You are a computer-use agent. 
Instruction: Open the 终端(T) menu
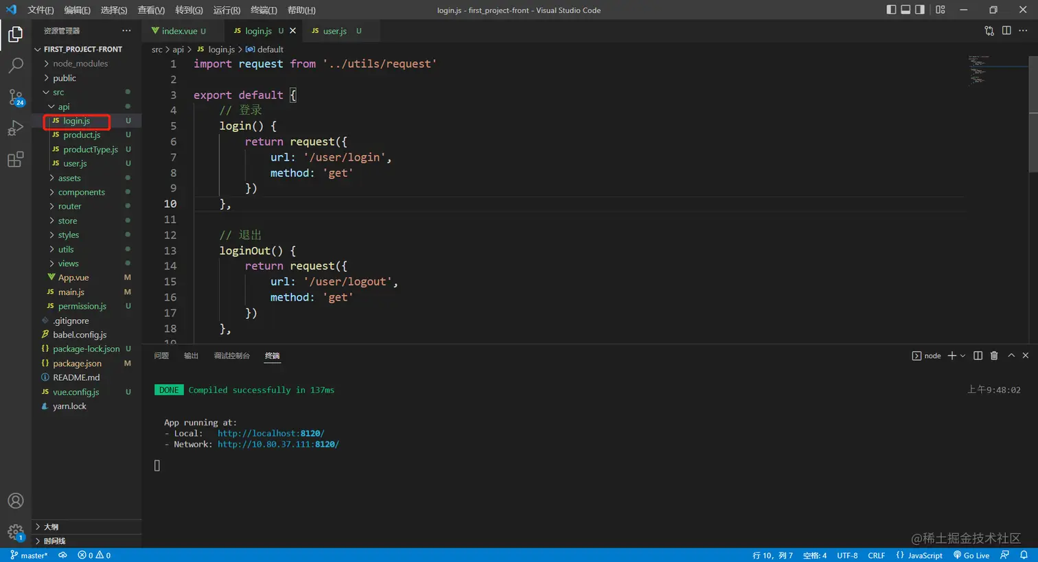click(x=264, y=10)
